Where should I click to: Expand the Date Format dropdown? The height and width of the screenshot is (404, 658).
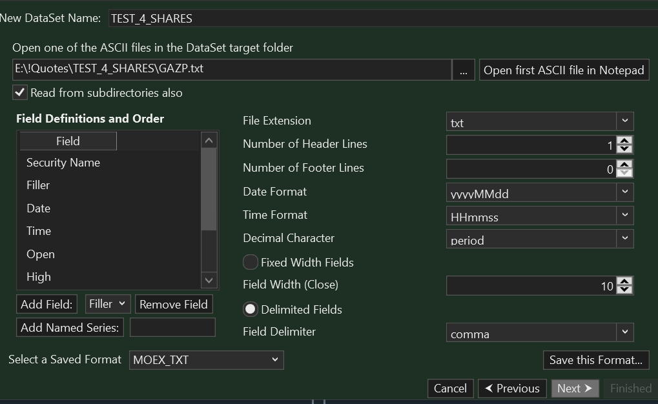[624, 192]
